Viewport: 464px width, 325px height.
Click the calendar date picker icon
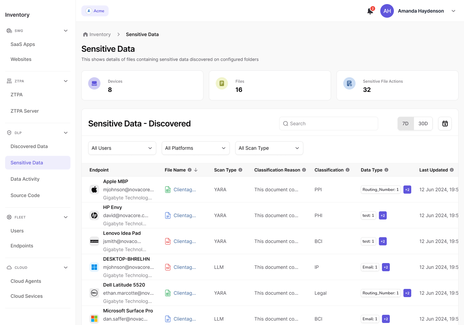(445, 124)
